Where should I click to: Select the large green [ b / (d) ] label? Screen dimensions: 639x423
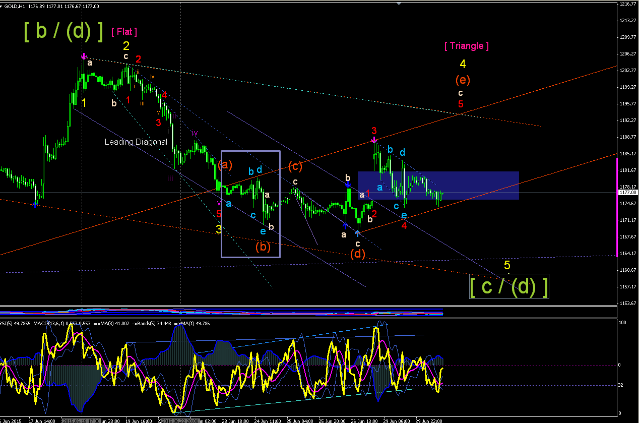[63, 31]
